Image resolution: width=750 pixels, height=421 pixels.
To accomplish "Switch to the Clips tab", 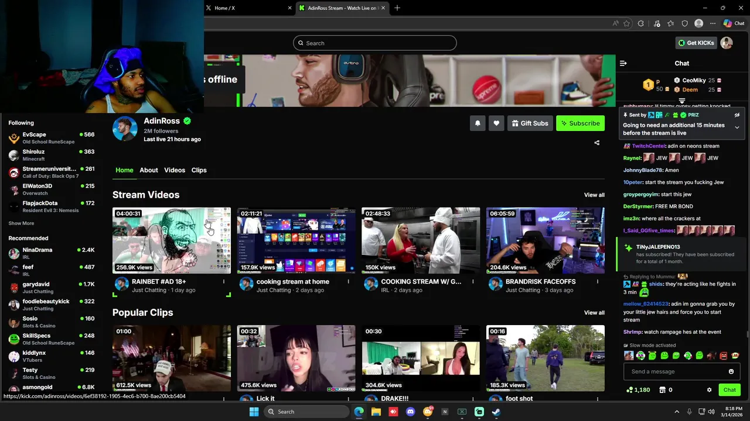I will pos(199,170).
